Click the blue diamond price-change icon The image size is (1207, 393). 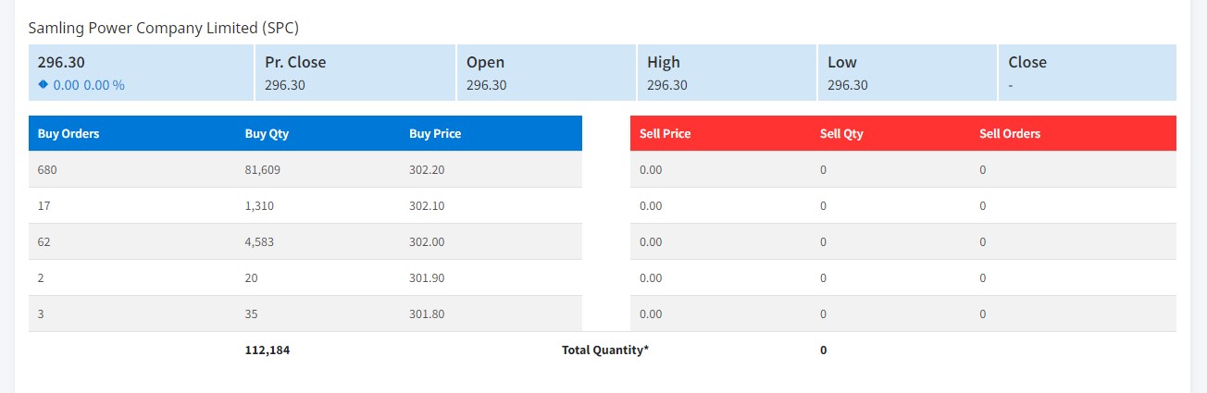point(43,84)
